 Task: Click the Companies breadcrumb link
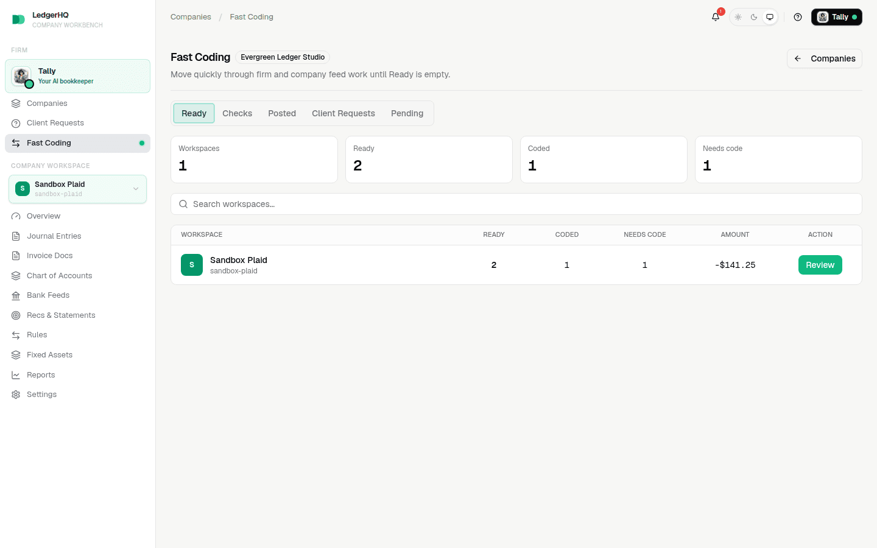(x=191, y=17)
